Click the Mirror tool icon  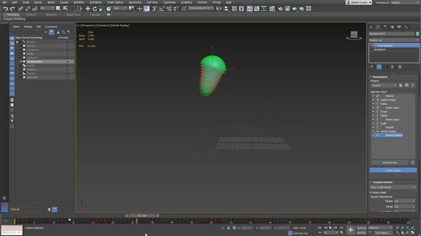pos(219,9)
